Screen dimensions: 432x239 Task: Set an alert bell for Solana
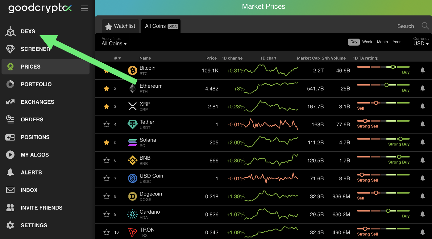(422, 142)
